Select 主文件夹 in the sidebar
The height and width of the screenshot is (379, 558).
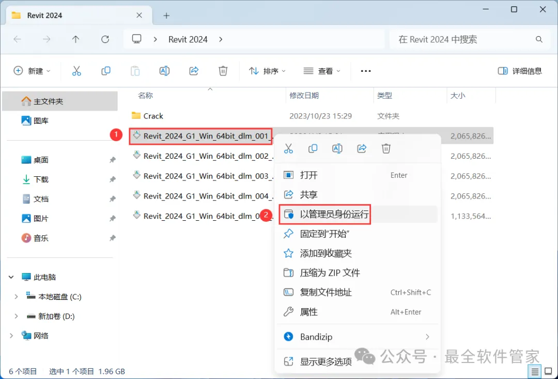(60, 101)
